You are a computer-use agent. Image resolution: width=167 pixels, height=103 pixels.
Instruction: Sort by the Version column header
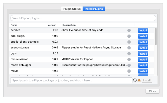52,25
